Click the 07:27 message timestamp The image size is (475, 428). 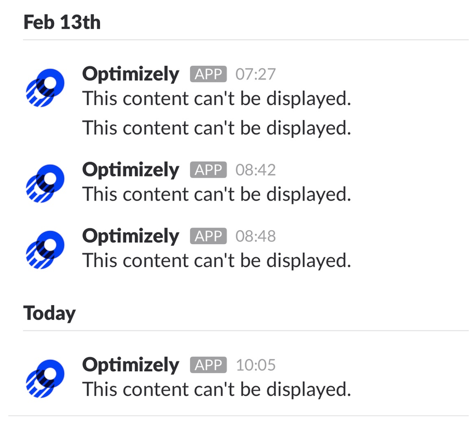pos(256,74)
